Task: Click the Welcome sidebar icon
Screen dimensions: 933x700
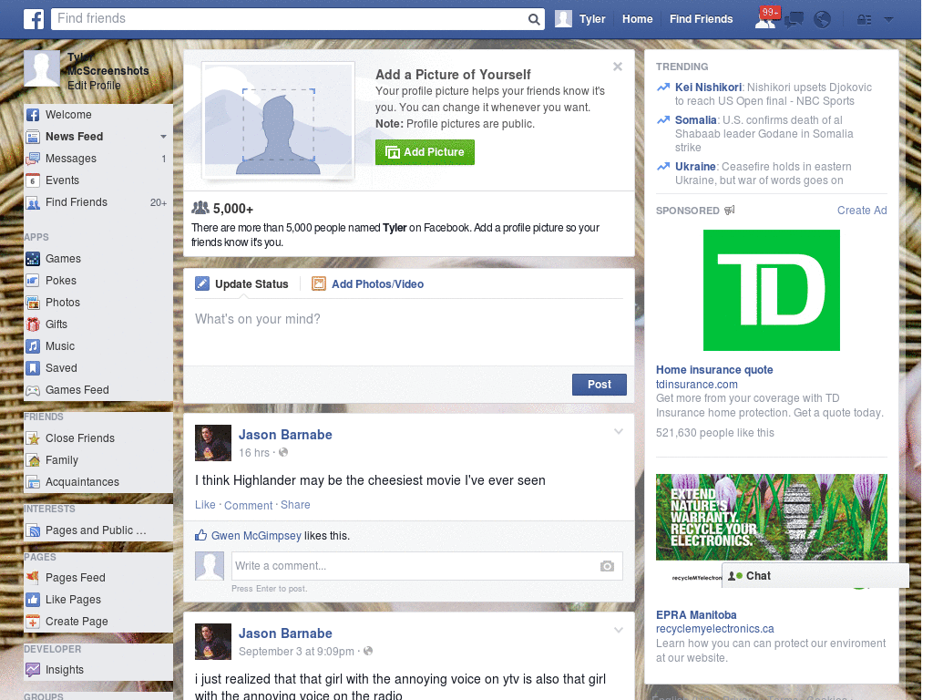Action: pyautogui.click(x=33, y=115)
